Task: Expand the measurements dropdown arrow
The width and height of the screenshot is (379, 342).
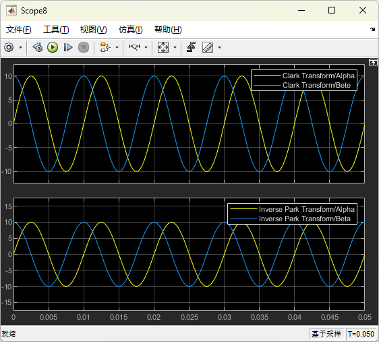Action: 219,47
